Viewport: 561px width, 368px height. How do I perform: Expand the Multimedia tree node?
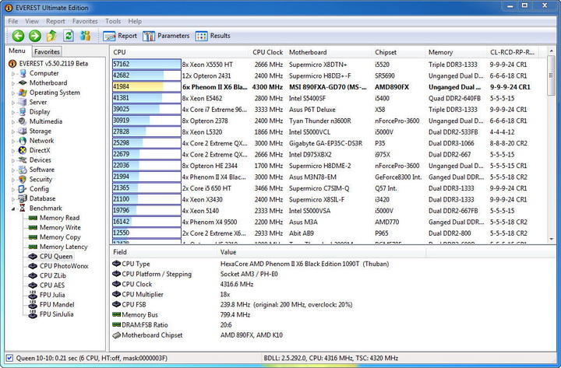13,122
